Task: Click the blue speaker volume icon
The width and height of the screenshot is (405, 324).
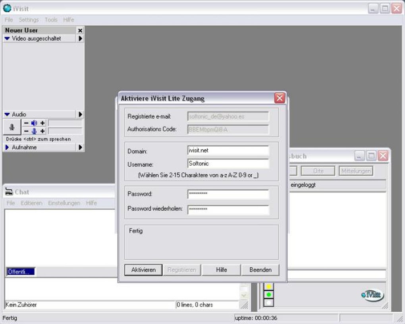Action: (34, 123)
